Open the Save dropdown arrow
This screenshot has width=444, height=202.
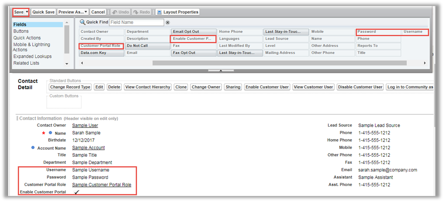(27, 12)
